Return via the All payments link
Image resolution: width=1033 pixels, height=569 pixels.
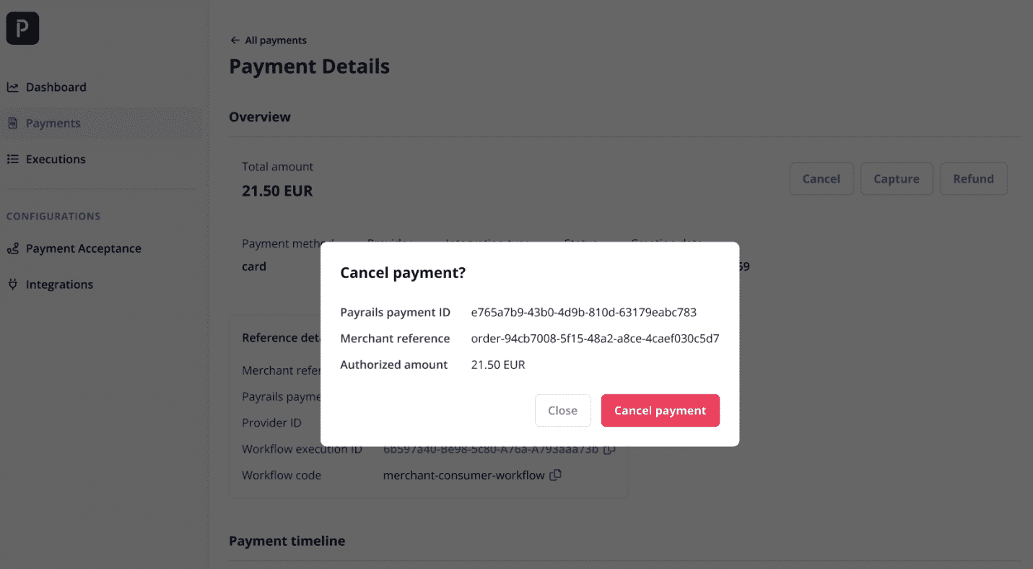pos(276,40)
